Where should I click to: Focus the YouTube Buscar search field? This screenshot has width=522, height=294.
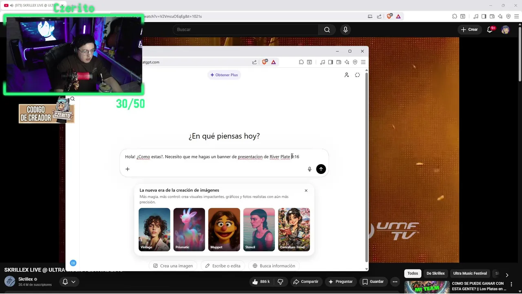pos(246,29)
